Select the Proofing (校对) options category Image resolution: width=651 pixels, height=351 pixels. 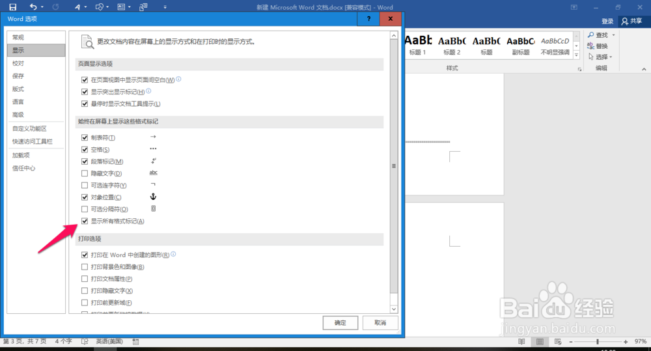point(36,63)
